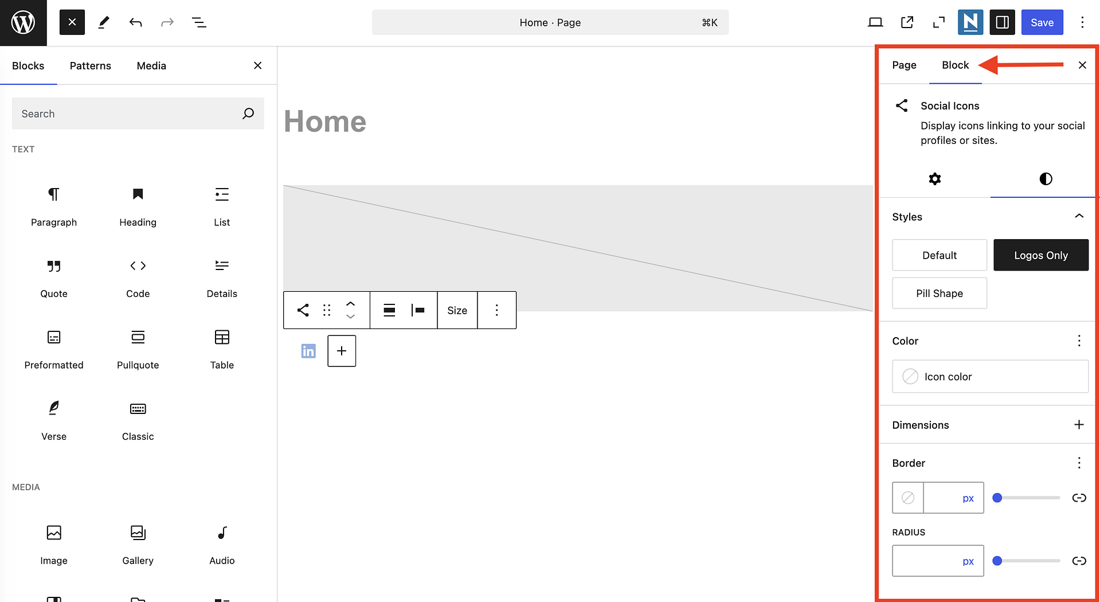The image size is (1100, 602).
Task: Insert a Table block
Action: 222,350
